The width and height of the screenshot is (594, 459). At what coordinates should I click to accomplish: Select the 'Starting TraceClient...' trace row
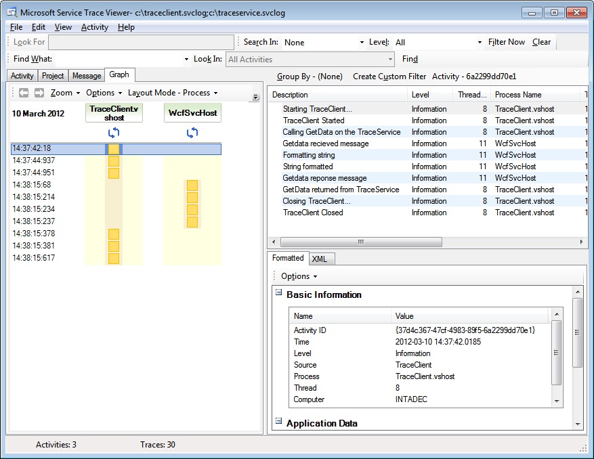(428, 109)
